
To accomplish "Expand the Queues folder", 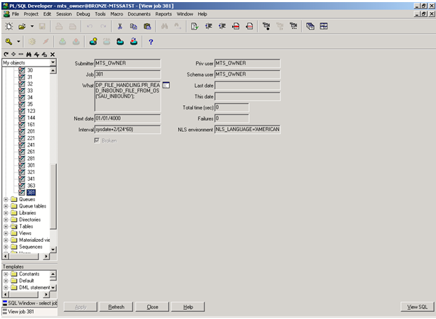I will click(6, 199).
